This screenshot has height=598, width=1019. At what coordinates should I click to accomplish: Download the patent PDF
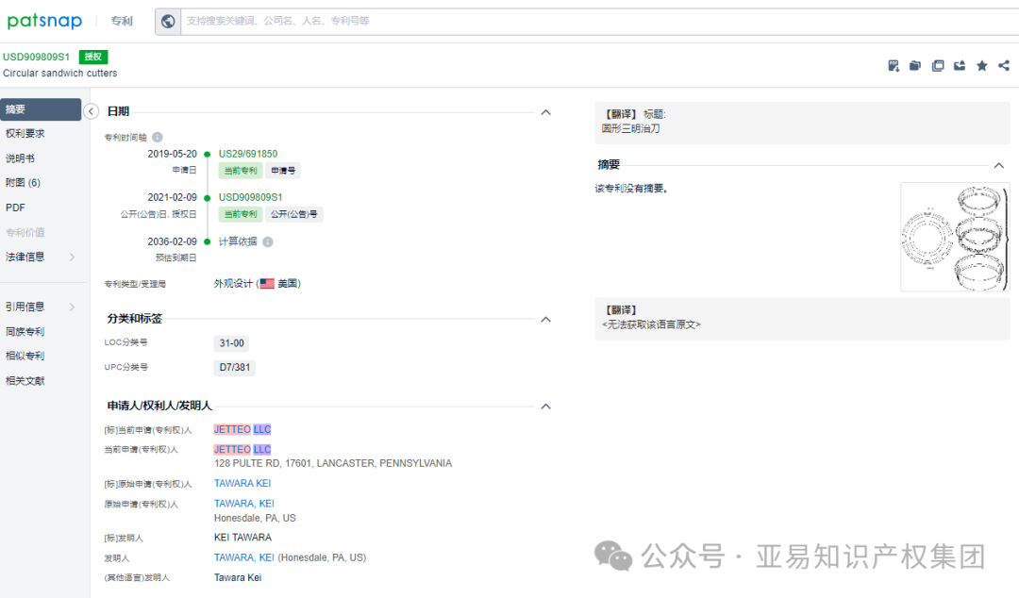point(894,65)
